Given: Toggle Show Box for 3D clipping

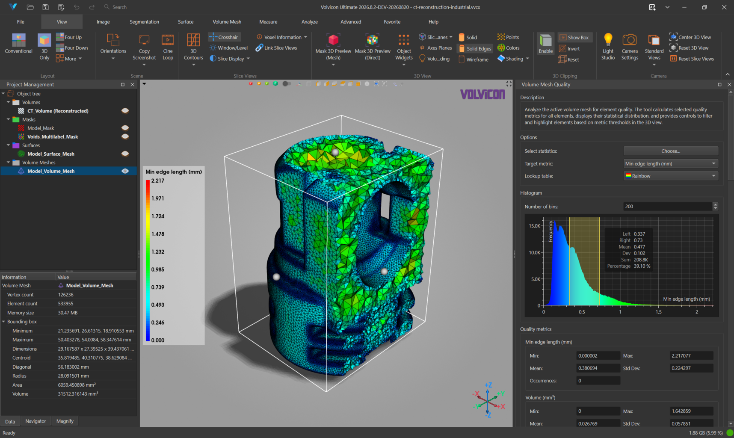Looking at the screenshot, I should tap(574, 37).
